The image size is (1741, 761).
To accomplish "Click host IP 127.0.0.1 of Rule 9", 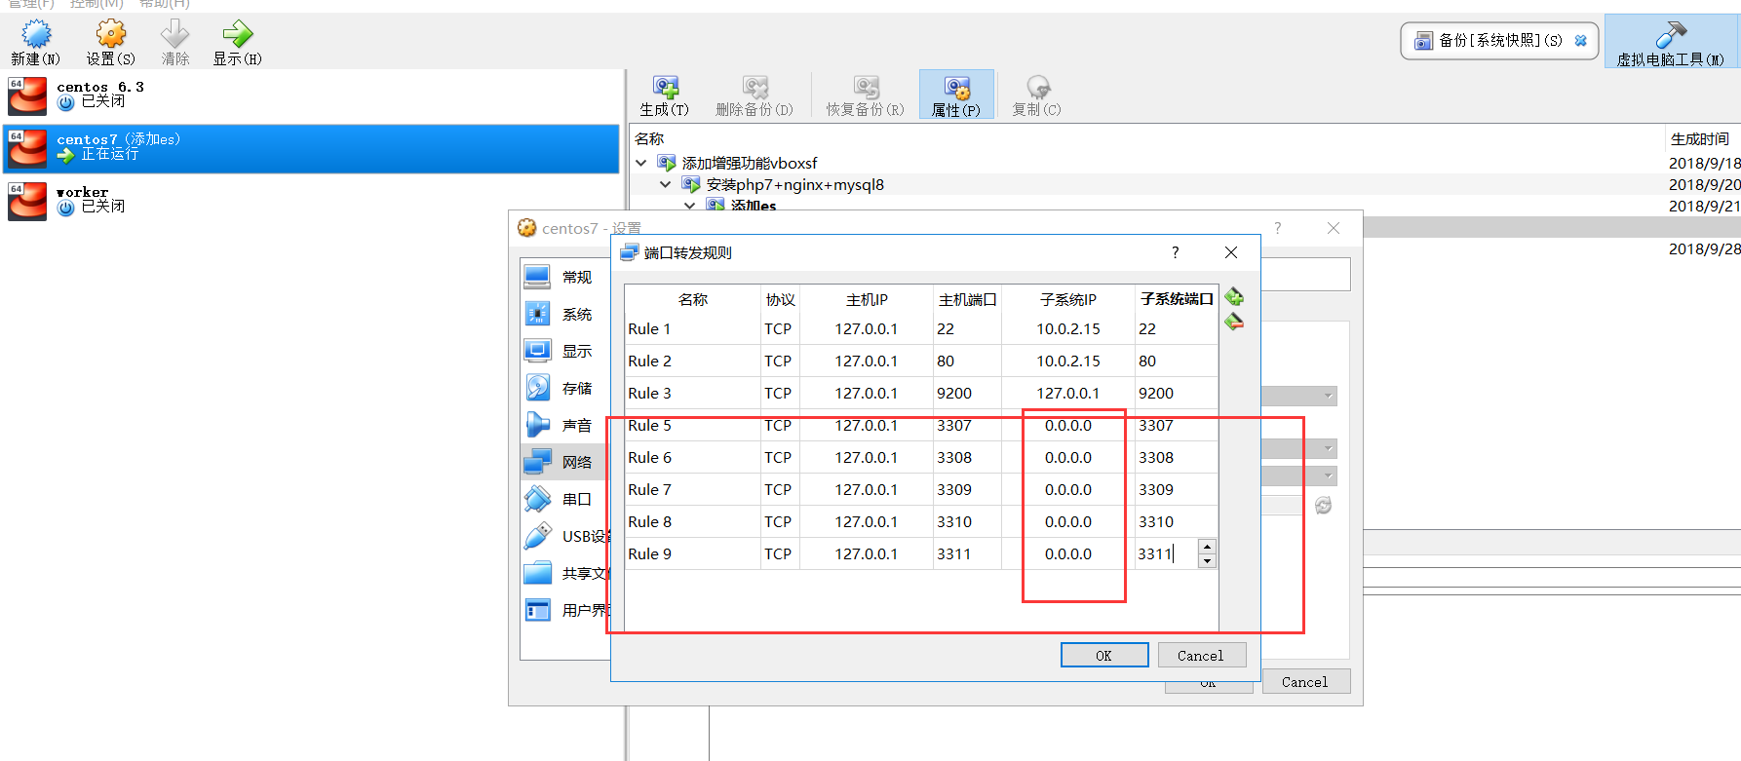I will tap(867, 554).
